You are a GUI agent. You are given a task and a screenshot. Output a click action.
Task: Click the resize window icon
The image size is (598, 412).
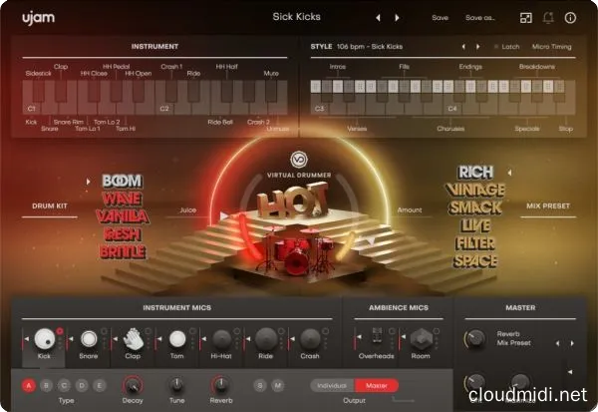click(527, 17)
